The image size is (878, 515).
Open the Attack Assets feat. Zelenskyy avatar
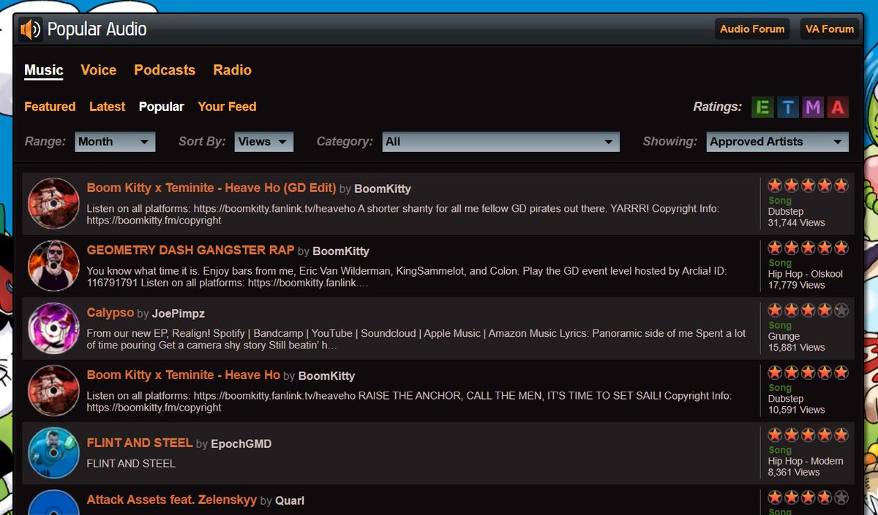coord(53,503)
